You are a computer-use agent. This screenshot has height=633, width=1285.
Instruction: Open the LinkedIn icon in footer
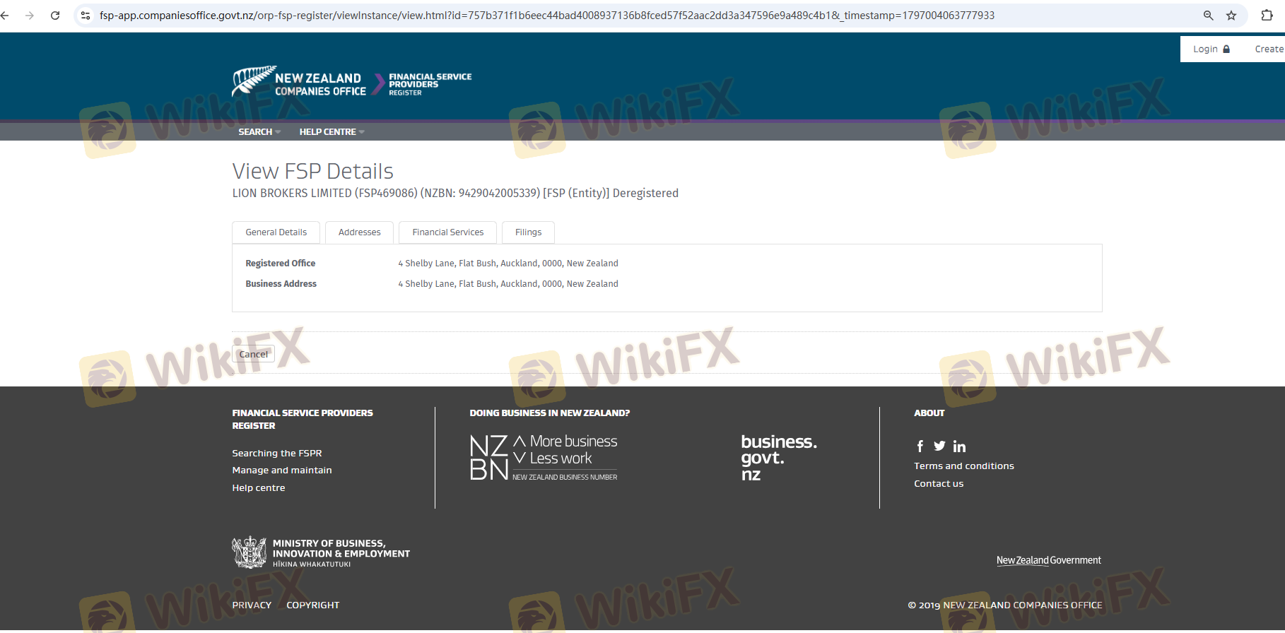coord(959,446)
